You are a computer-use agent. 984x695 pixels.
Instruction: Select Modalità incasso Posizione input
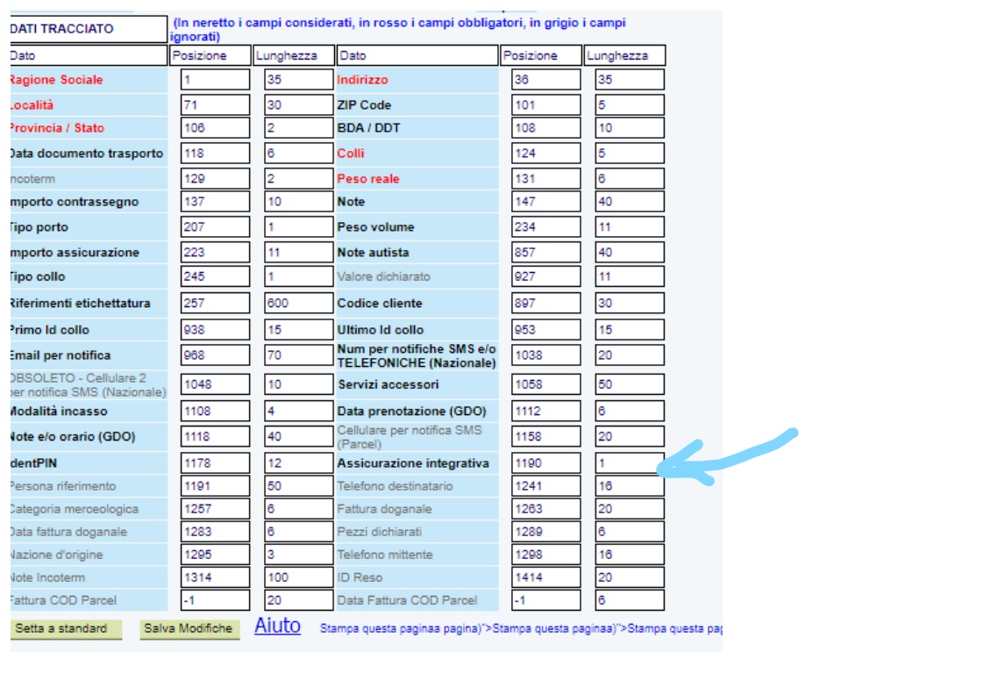tap(215, 412)
